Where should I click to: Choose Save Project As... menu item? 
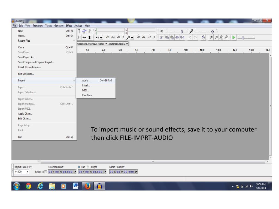(x=44, y=57)
